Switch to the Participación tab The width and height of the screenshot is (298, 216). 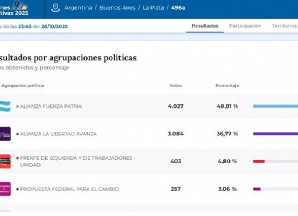point(245,26)
